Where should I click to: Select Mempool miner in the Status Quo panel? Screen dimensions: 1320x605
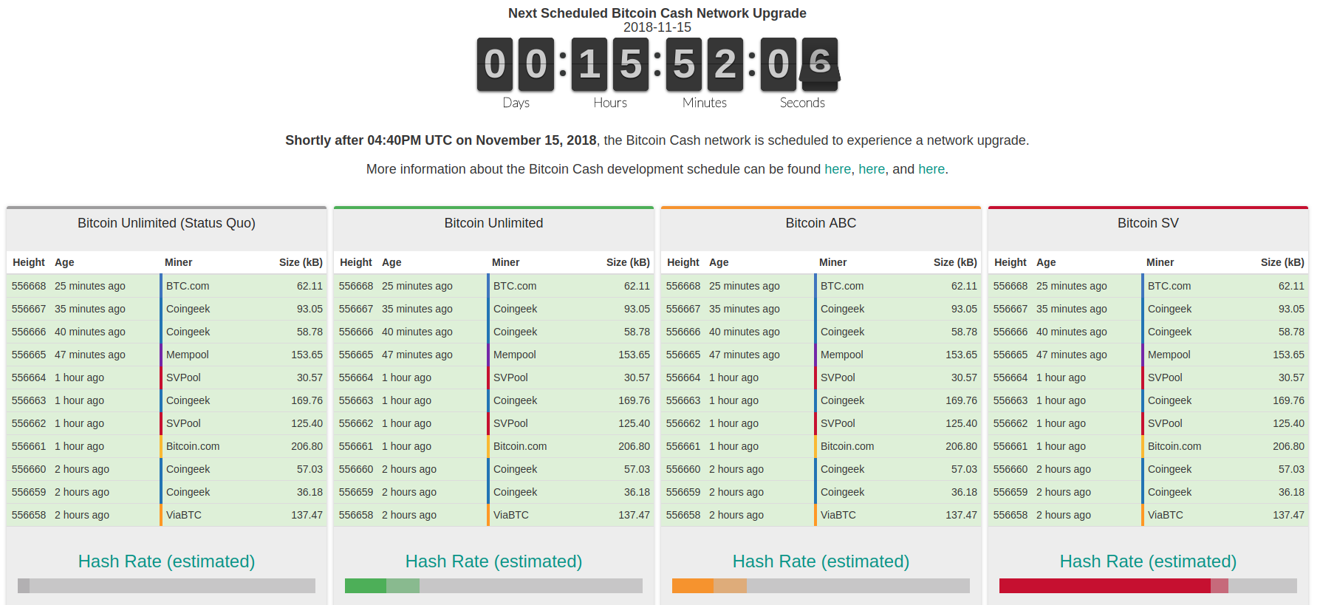click(188, 355)
